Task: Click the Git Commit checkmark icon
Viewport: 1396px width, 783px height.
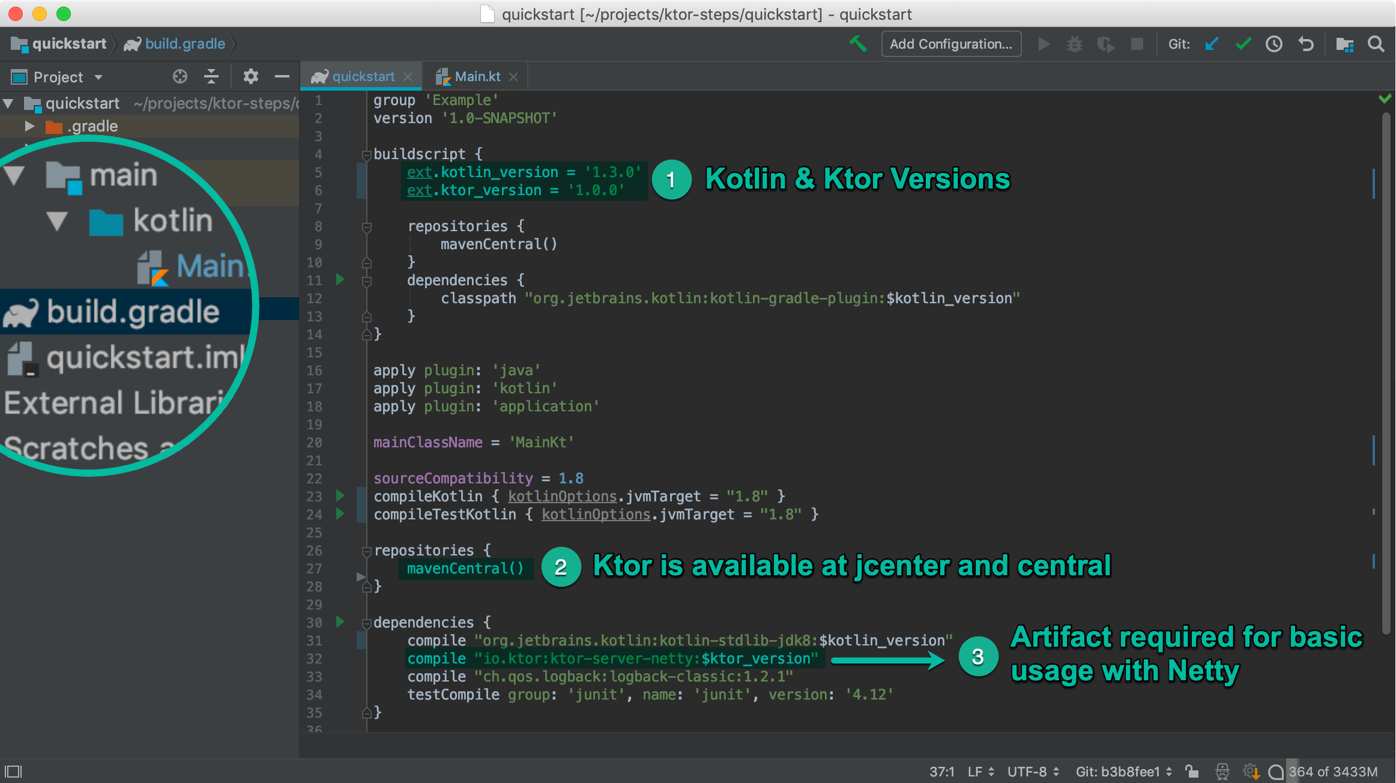Action: click(1243, 44)
